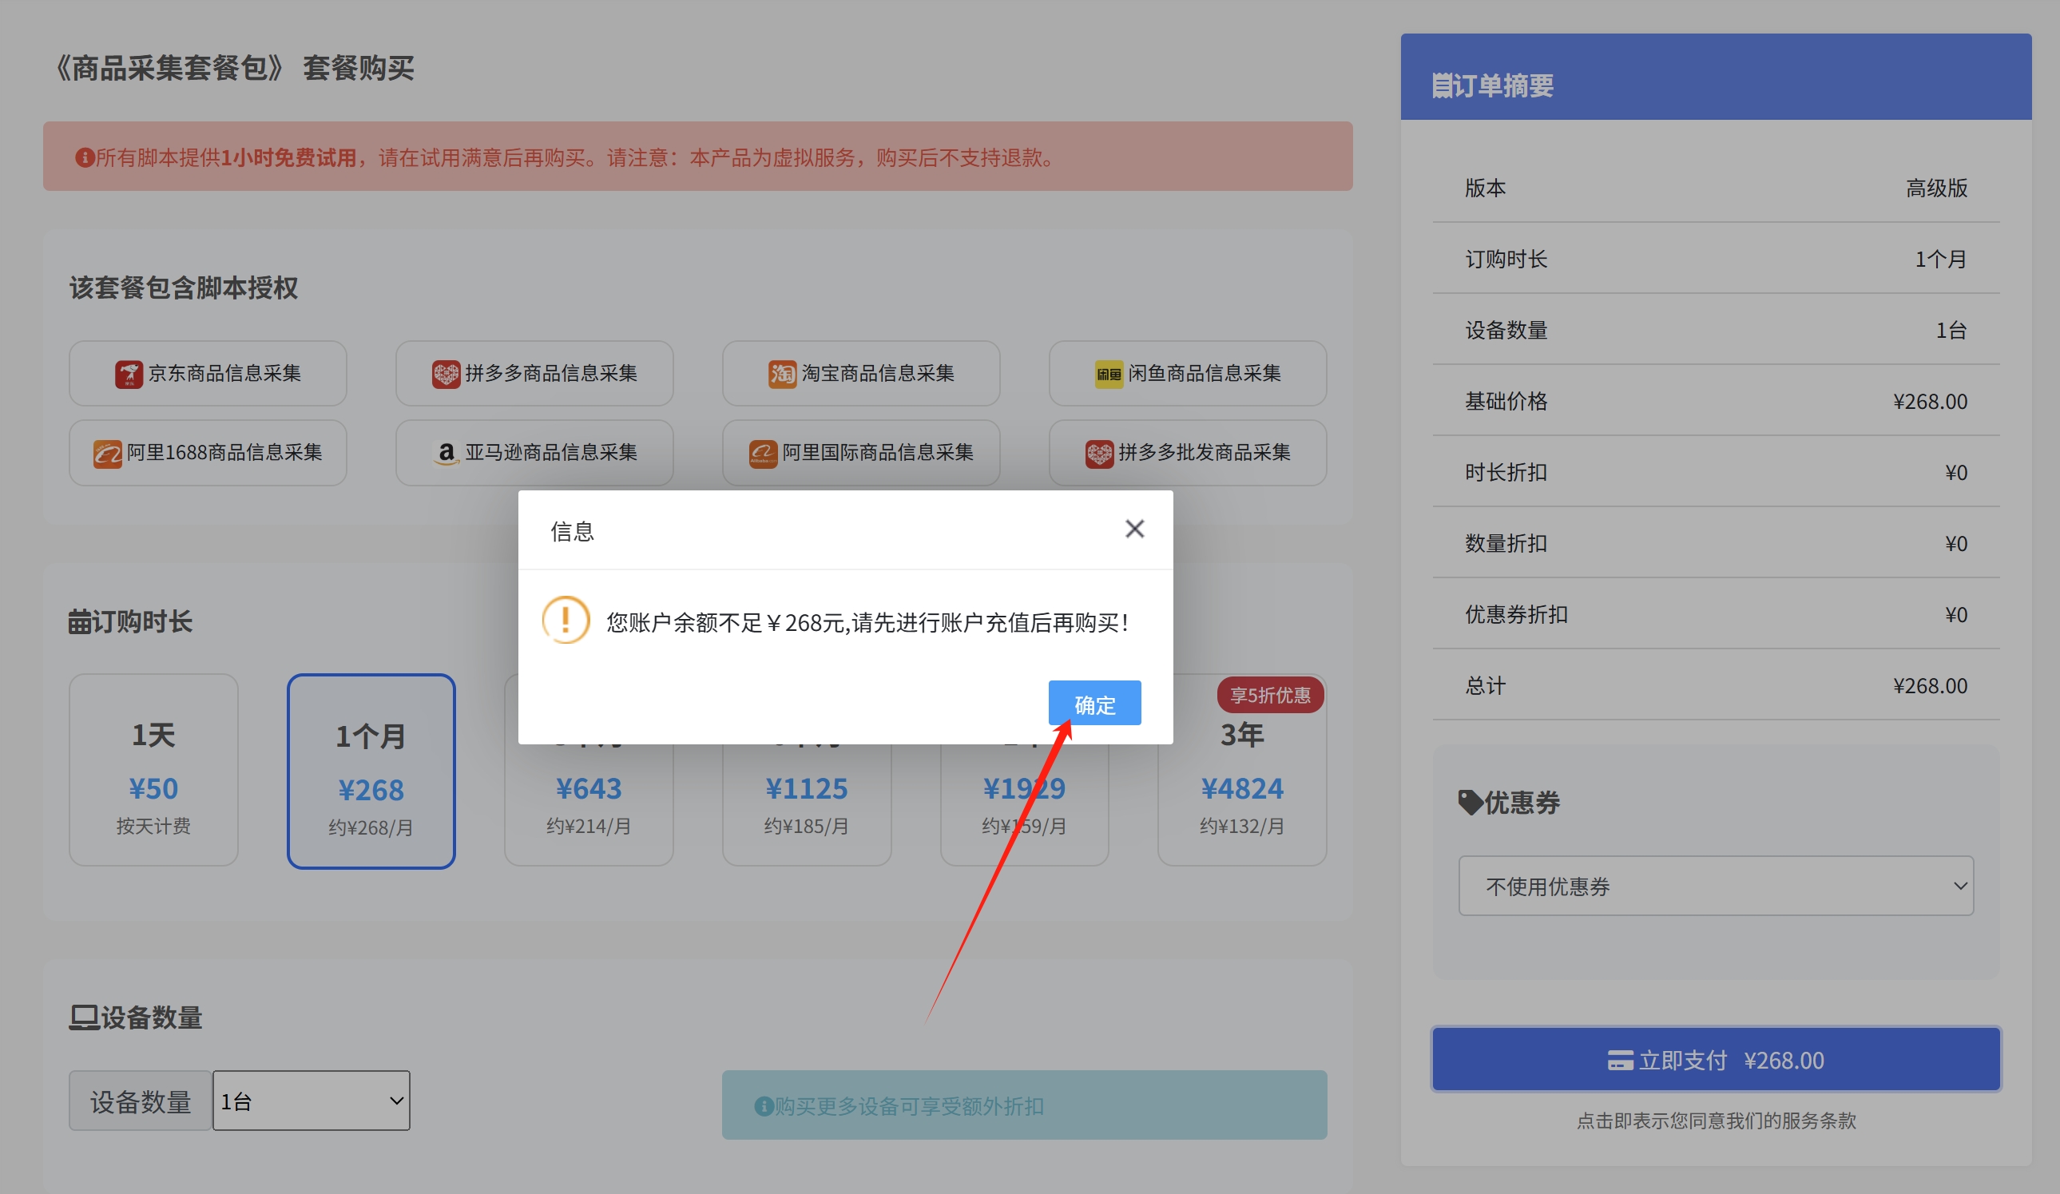
Task: Select the 京东商品信息采集 script card
Action: 208,374
